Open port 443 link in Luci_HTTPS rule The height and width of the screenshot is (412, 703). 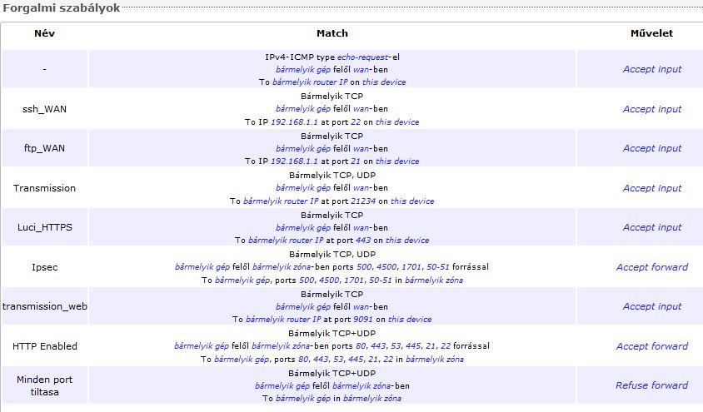coord(363,240)
